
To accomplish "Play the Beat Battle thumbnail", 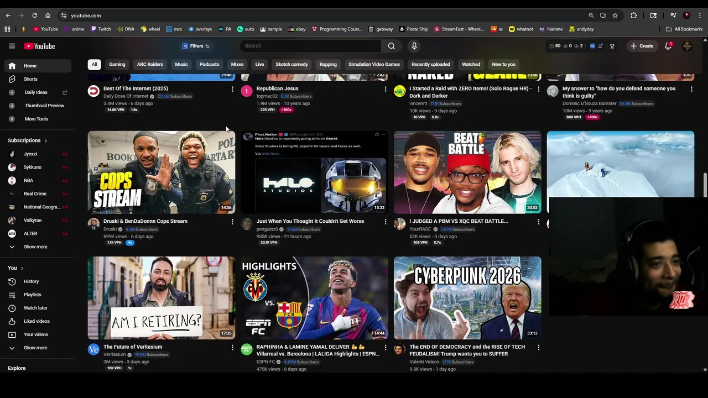I will coord(467,172).
